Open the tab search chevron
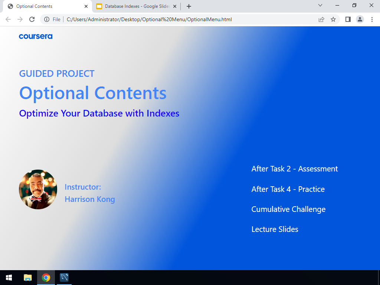 click(320, 5)
